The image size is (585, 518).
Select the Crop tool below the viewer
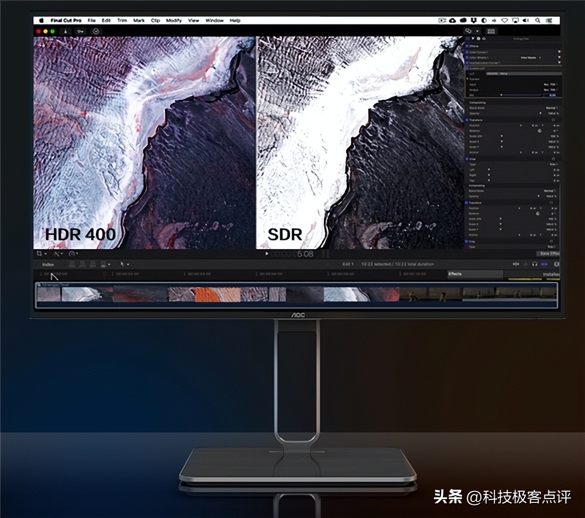coord(39,254)
